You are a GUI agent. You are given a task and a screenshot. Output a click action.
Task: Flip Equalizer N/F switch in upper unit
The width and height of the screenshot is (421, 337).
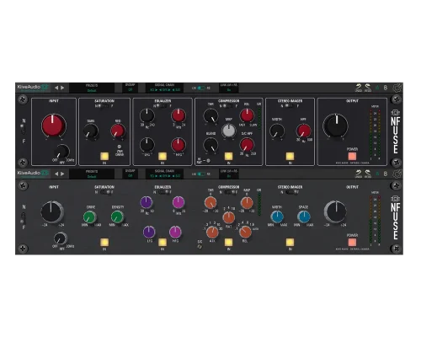pyautogui.click(x=163, y=106)
